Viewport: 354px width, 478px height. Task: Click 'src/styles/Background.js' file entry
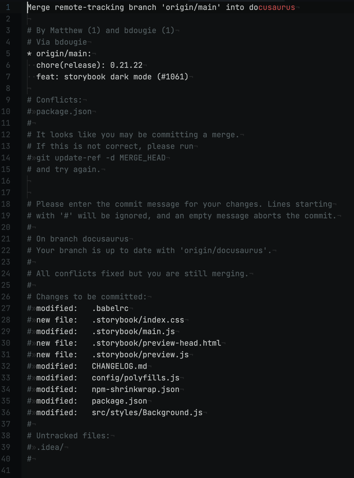[147, 413]
